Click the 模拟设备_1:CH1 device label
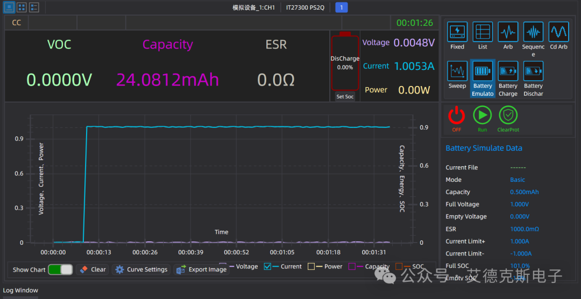This screenshot has width=581, height=299. click(253, 8)
